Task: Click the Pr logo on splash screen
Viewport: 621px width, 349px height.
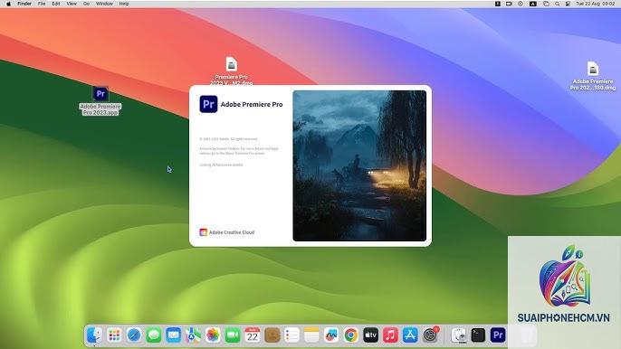Action: 208,104
